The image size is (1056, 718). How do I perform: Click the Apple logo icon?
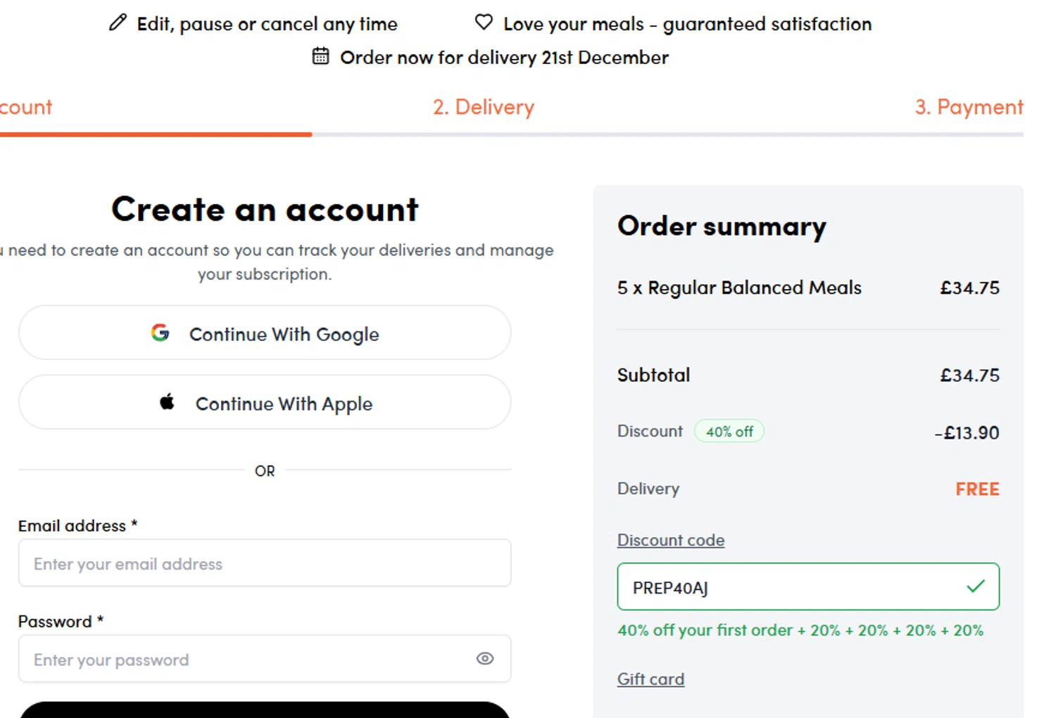167,402
